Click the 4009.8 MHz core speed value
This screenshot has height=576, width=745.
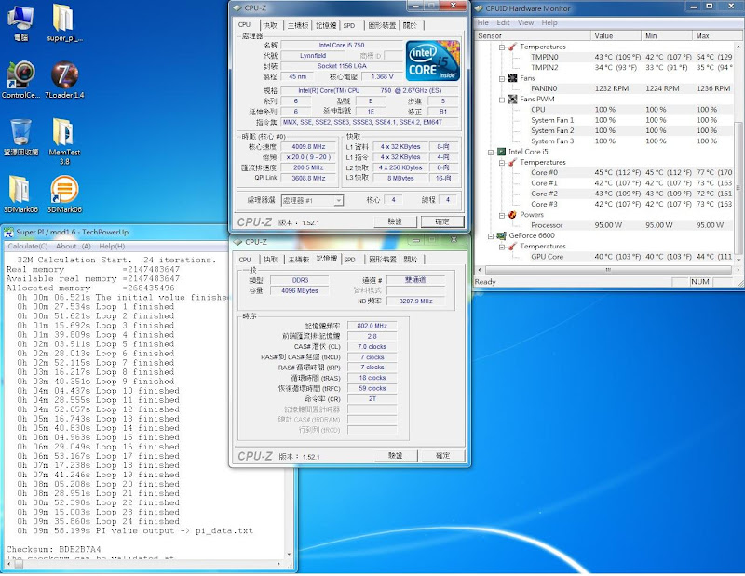pyautogui.click(x=308, y=147)
